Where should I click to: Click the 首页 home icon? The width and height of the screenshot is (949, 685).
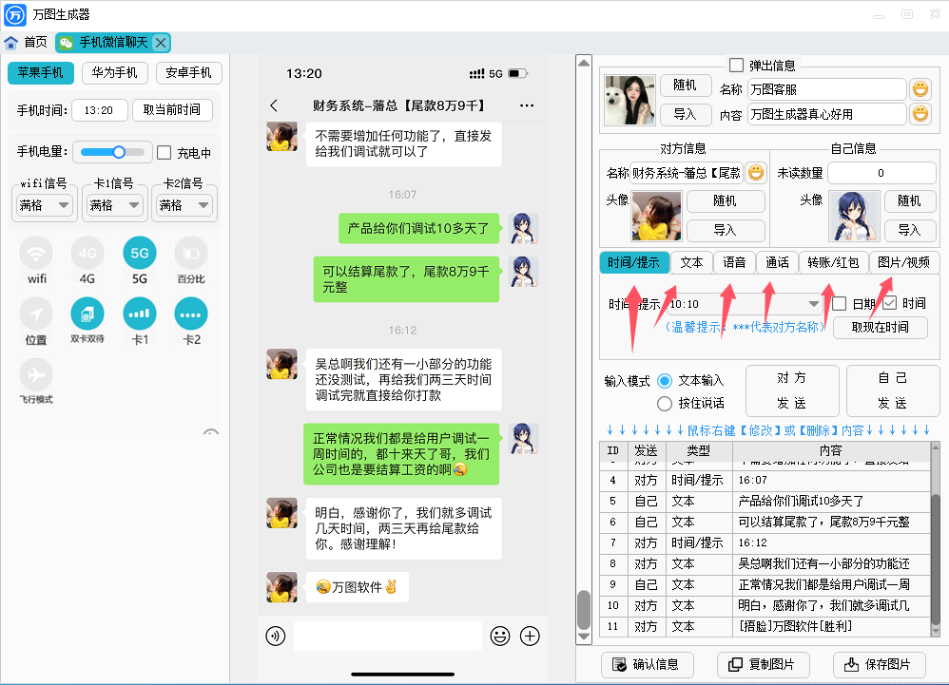point(10,43)
